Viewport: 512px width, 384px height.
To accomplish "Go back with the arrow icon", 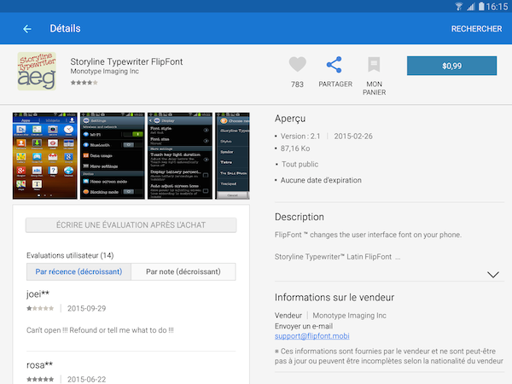I will [27, 29].
